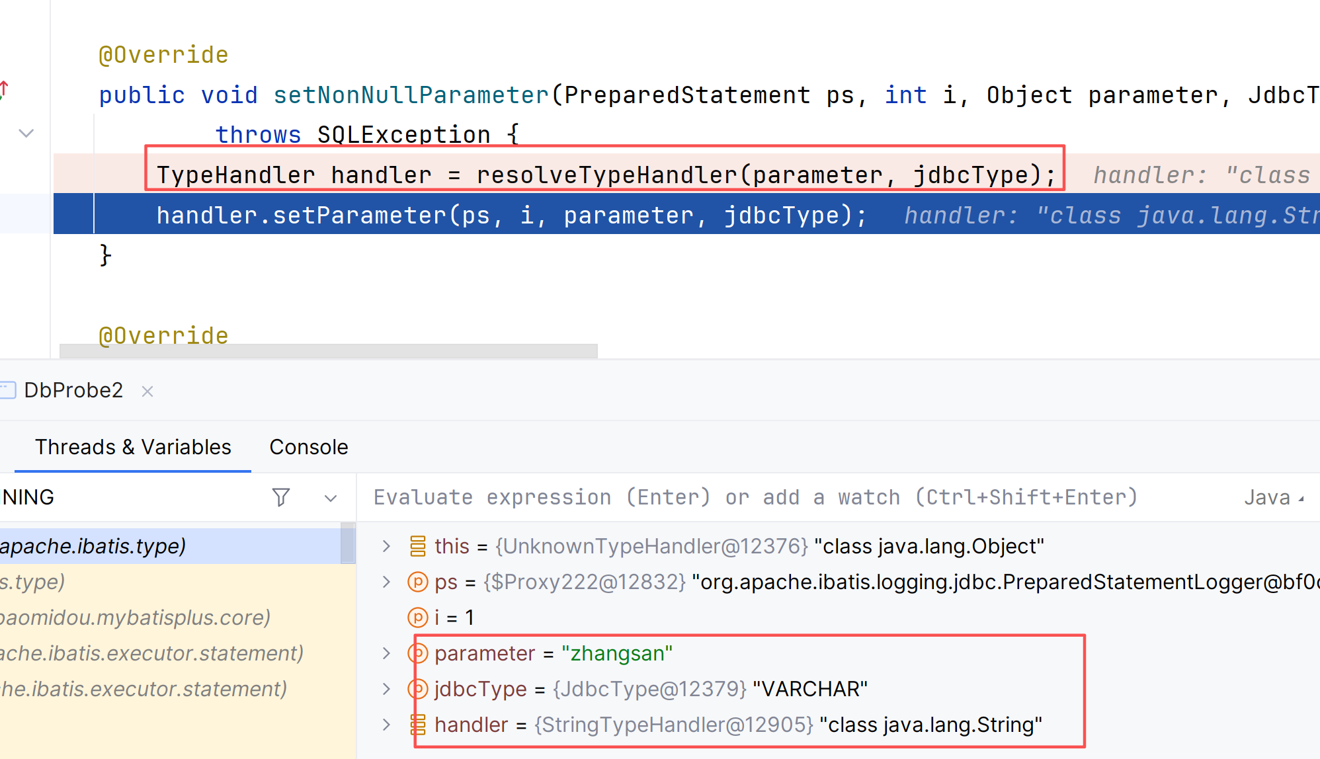Click the 'this' object field icon
This screenshot has width=1320, height=759.
417,546
